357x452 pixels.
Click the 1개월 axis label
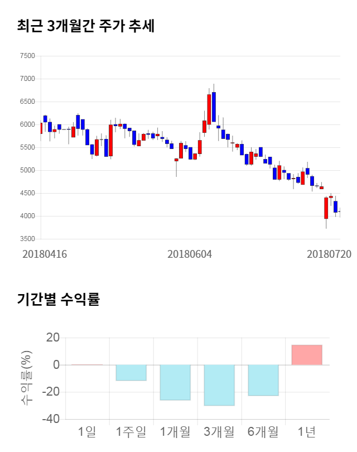click(x=175, y=431)
